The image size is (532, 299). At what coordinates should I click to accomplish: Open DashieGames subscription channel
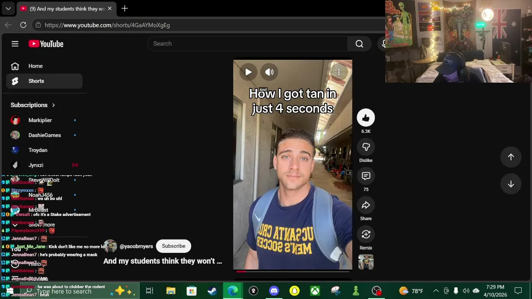(x=44, y=135)
